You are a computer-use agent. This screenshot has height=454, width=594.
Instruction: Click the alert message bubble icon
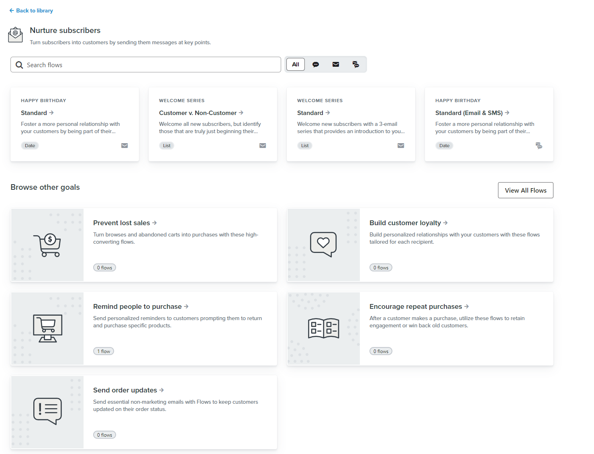[x=47, y=411]
